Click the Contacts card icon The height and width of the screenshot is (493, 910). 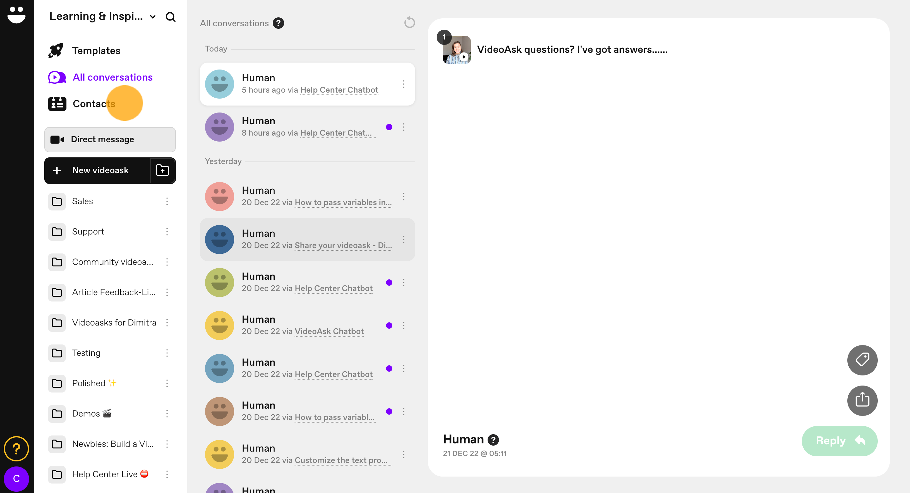point(57,104)
